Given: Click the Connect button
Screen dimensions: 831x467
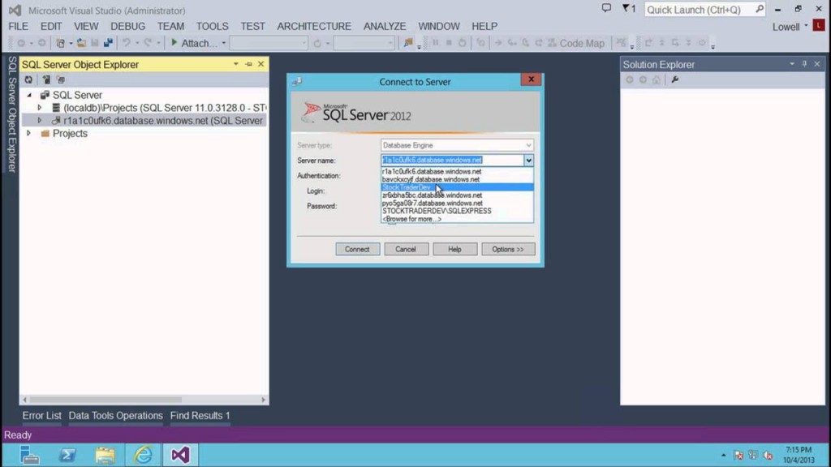Looking at the screenshot, I should (x=357, y=249).
